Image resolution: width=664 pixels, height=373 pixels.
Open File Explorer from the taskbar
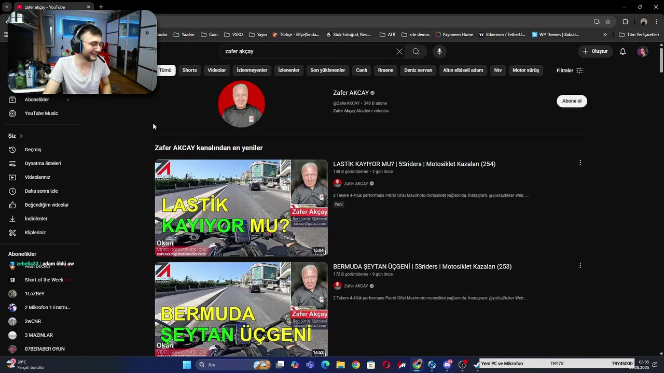pyautogui.click(x=340, y=365)
